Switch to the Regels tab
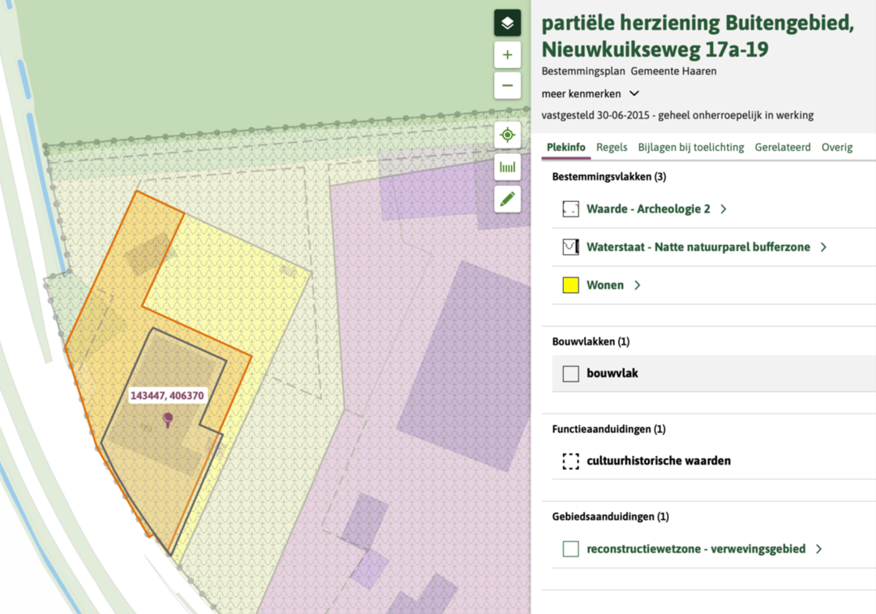Image resolution: width=876 pixels, height=614 pixels. click(612, 148)
